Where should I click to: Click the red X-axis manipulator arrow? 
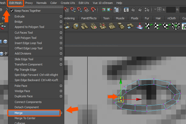point(139,99)
